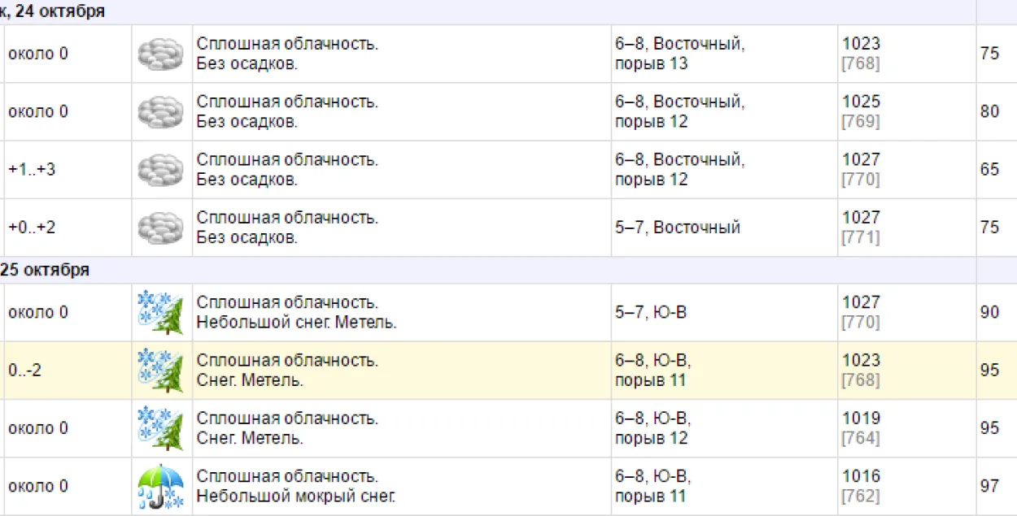Screen dimensions: 1017x516
Task: Click the Небольшой мокрый снег description
Action: [x=296, y=496]
